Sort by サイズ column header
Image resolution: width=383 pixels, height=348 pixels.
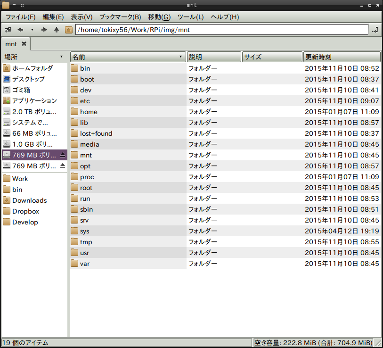272,57
